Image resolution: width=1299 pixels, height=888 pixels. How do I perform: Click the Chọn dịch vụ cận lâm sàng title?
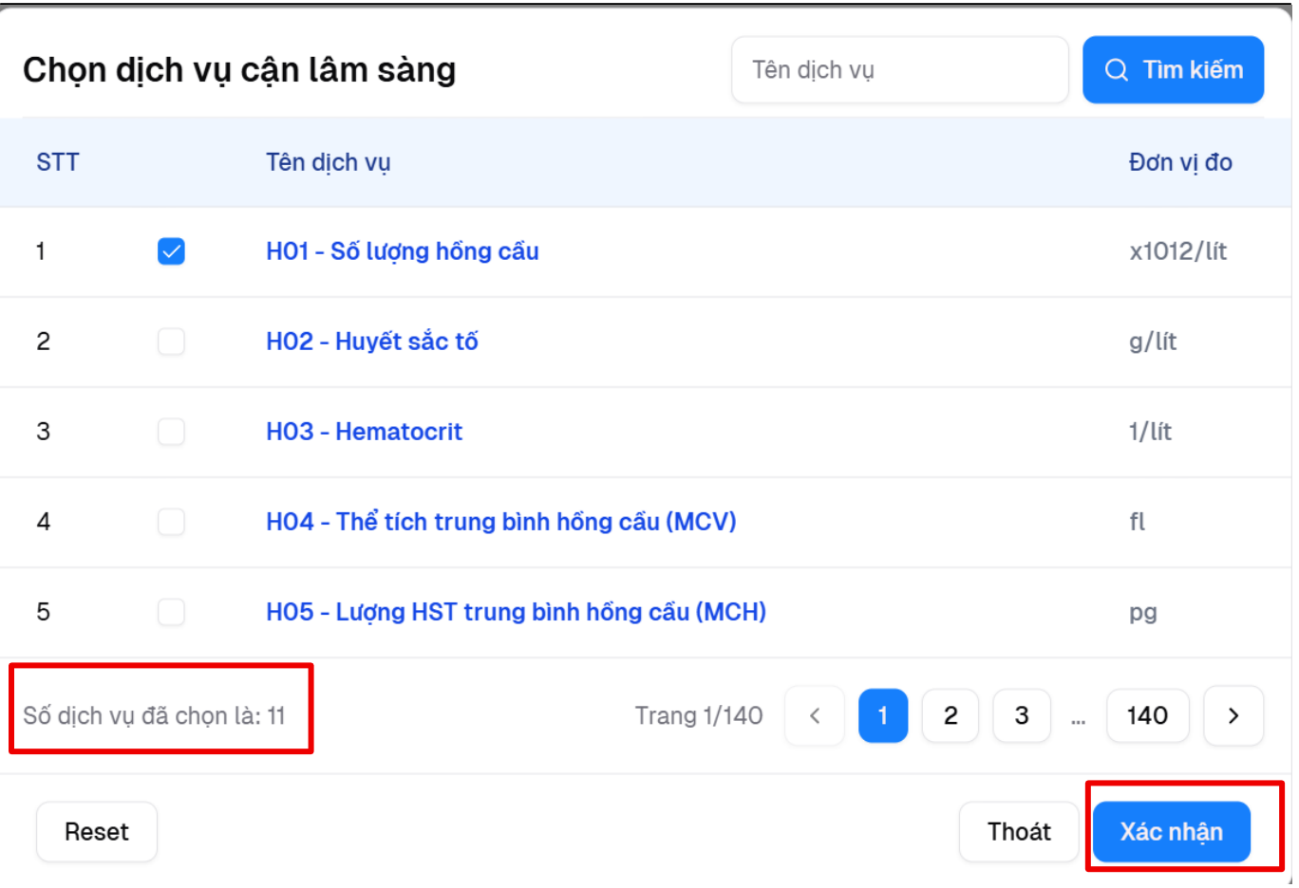point(239,70)
